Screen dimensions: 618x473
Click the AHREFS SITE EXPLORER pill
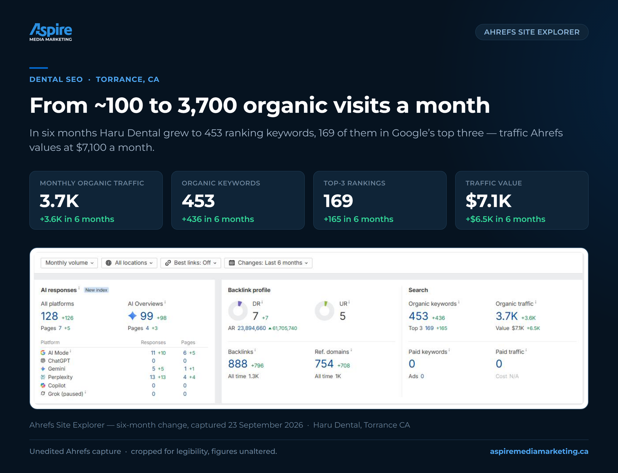point(531,32)
